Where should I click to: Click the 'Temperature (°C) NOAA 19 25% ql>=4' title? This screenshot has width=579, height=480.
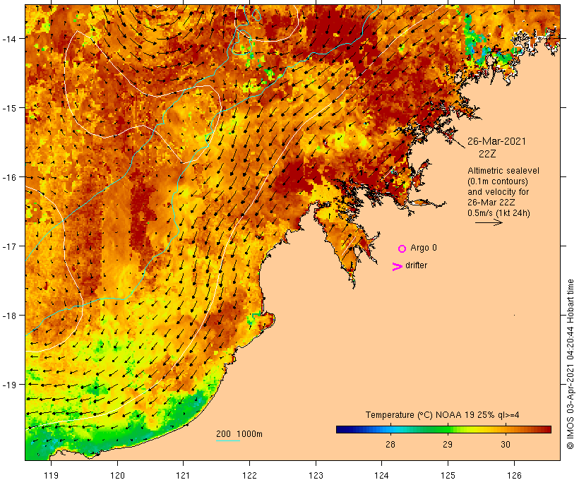click(443, 415)
